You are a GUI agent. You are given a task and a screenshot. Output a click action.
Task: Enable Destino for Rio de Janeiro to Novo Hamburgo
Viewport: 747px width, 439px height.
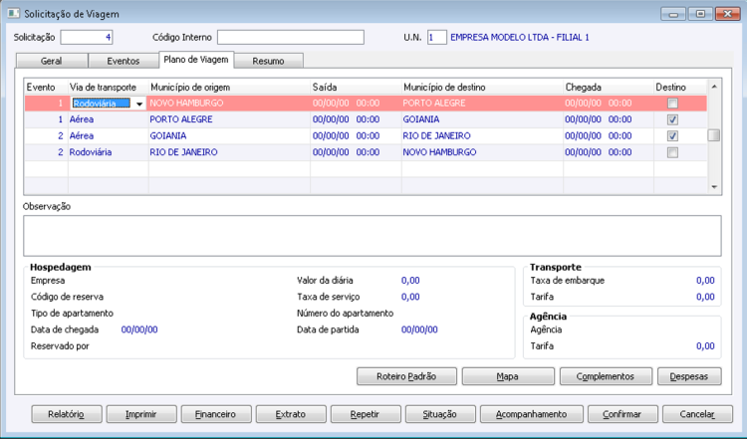click(x=673, y=152)
